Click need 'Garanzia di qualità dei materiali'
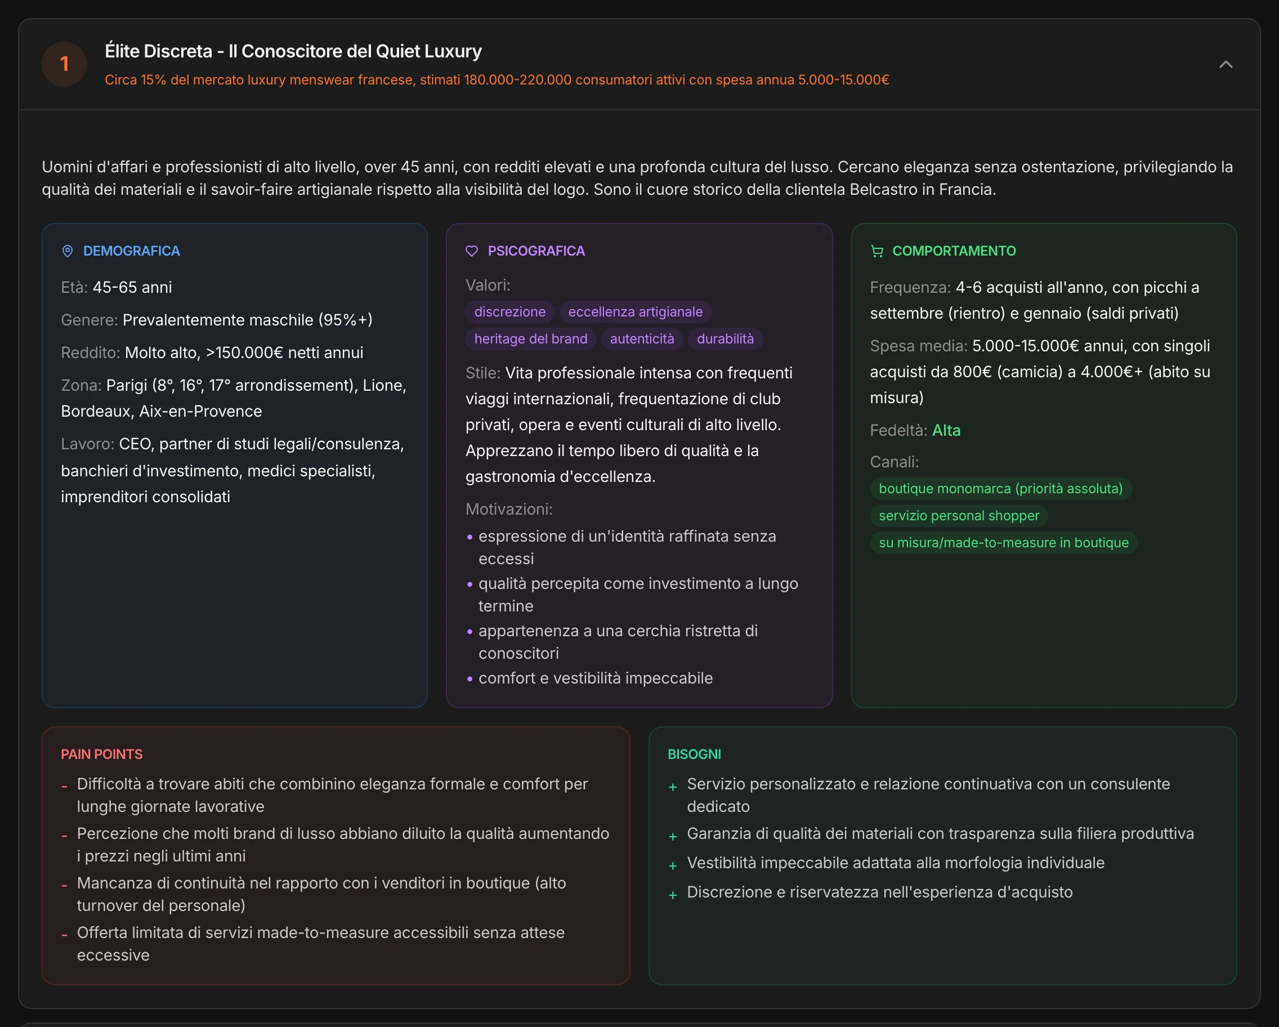1279x1027 pixels. pyautogui.click(x=940, y=833)
